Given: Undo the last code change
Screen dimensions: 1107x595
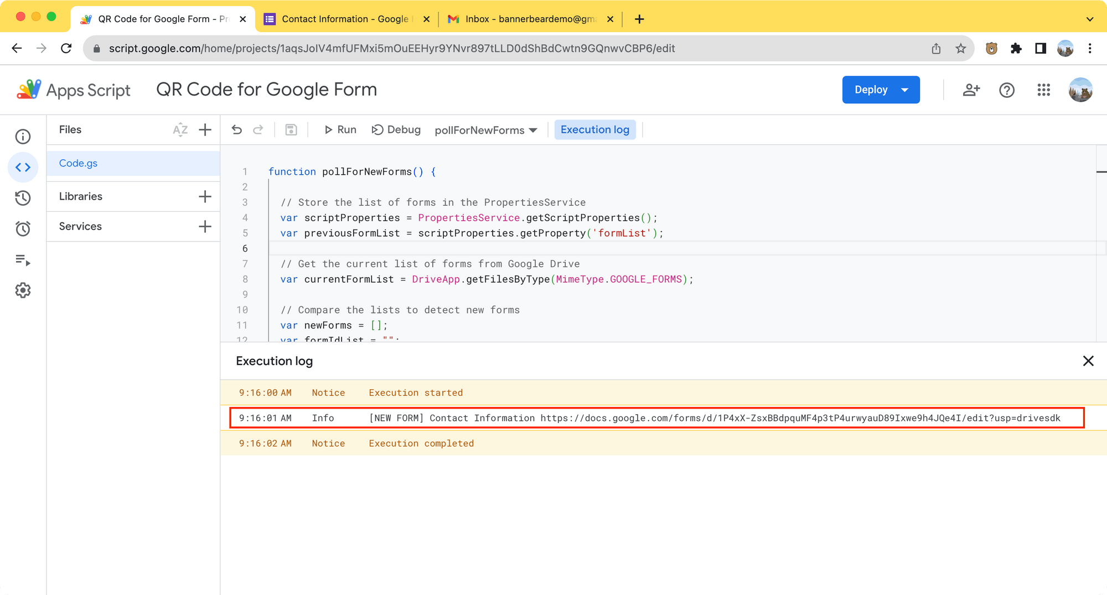Looking at the screenshot, I should [x=237, y=129].
